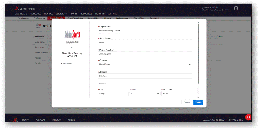
Task: Click the dialog vertical scrollbar thumb
Action: coord(198,54)
